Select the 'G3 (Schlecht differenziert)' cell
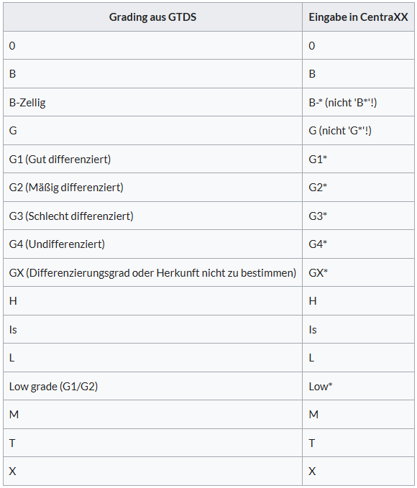The height and width of the screenshot is (488, 417). (152, 216)
